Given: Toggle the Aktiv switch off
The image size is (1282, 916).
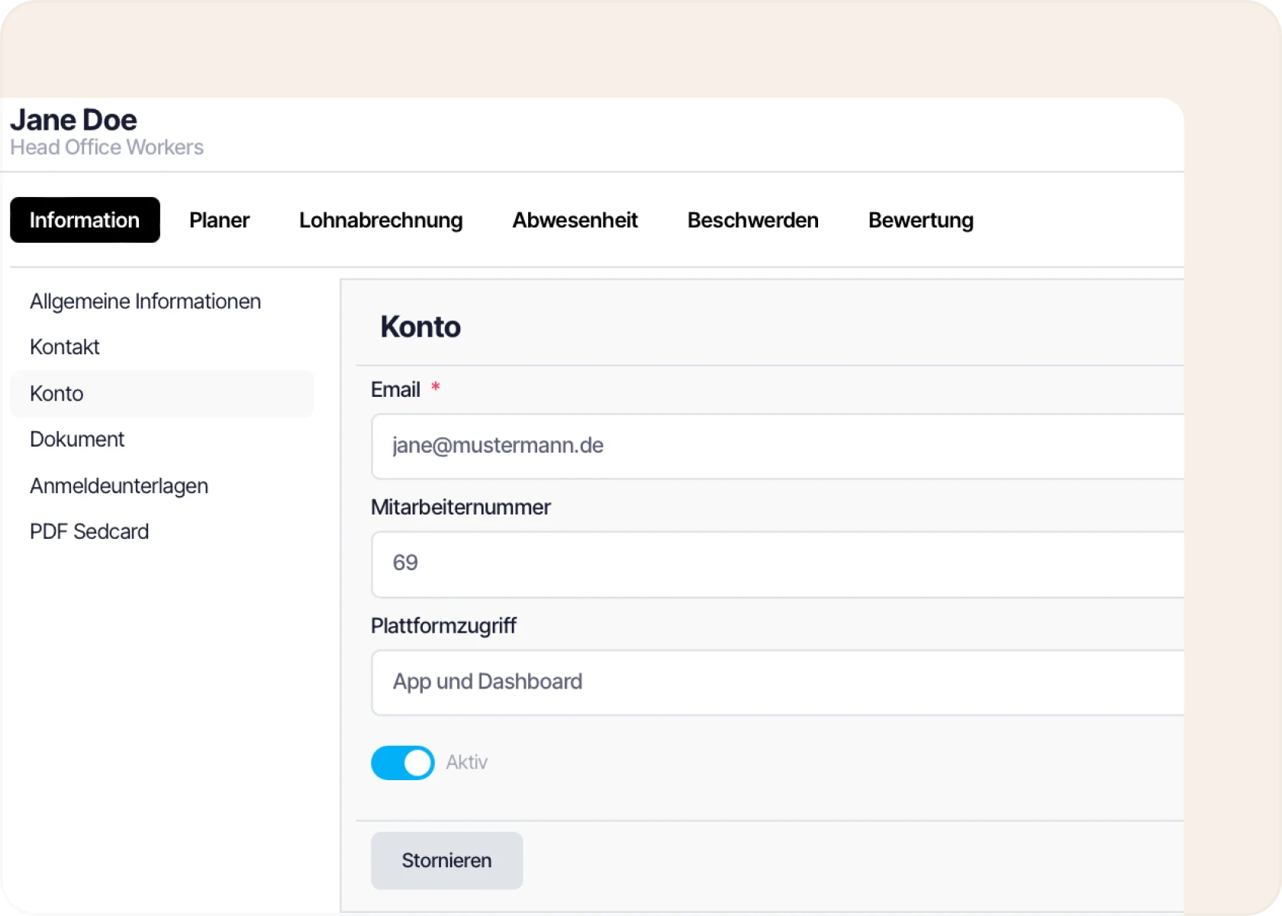Looking at the screenshot, I should tap(403, 763).
